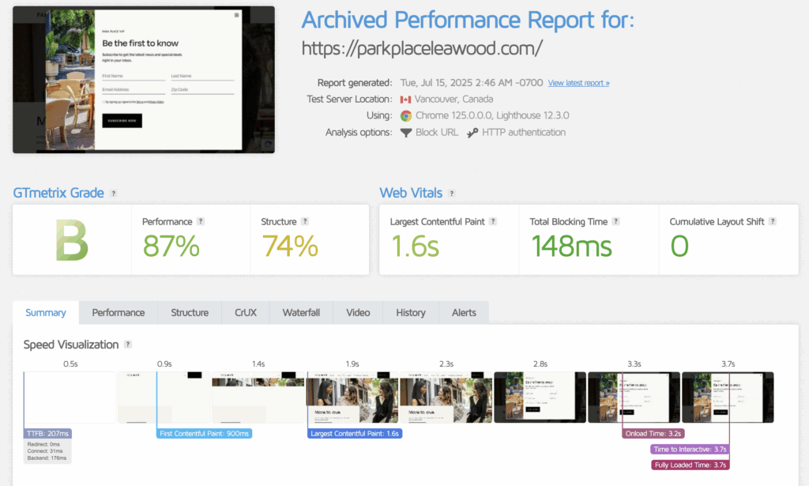Select the 2.8s filmstrip frame
The width and height of the screenshot is (809, 486).
click(540, 397)
